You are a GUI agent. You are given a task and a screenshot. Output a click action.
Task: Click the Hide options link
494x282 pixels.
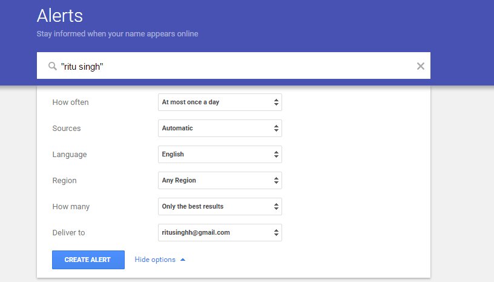(155, 260)
